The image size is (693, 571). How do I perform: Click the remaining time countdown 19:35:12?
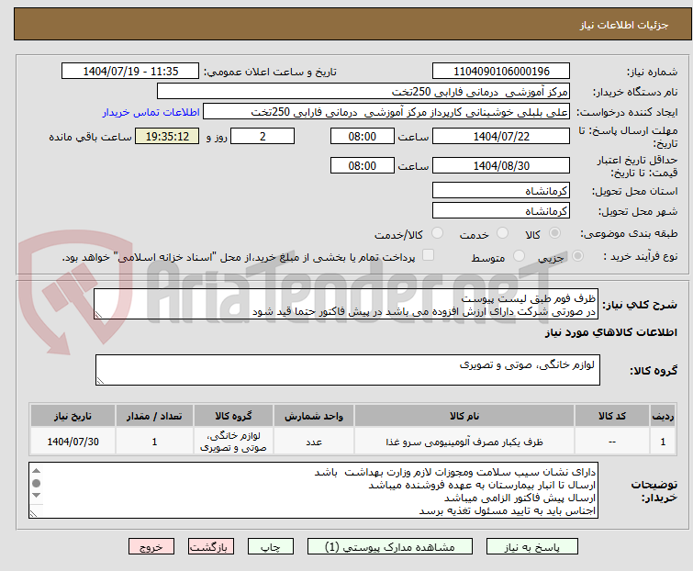[x=167, y=136]
